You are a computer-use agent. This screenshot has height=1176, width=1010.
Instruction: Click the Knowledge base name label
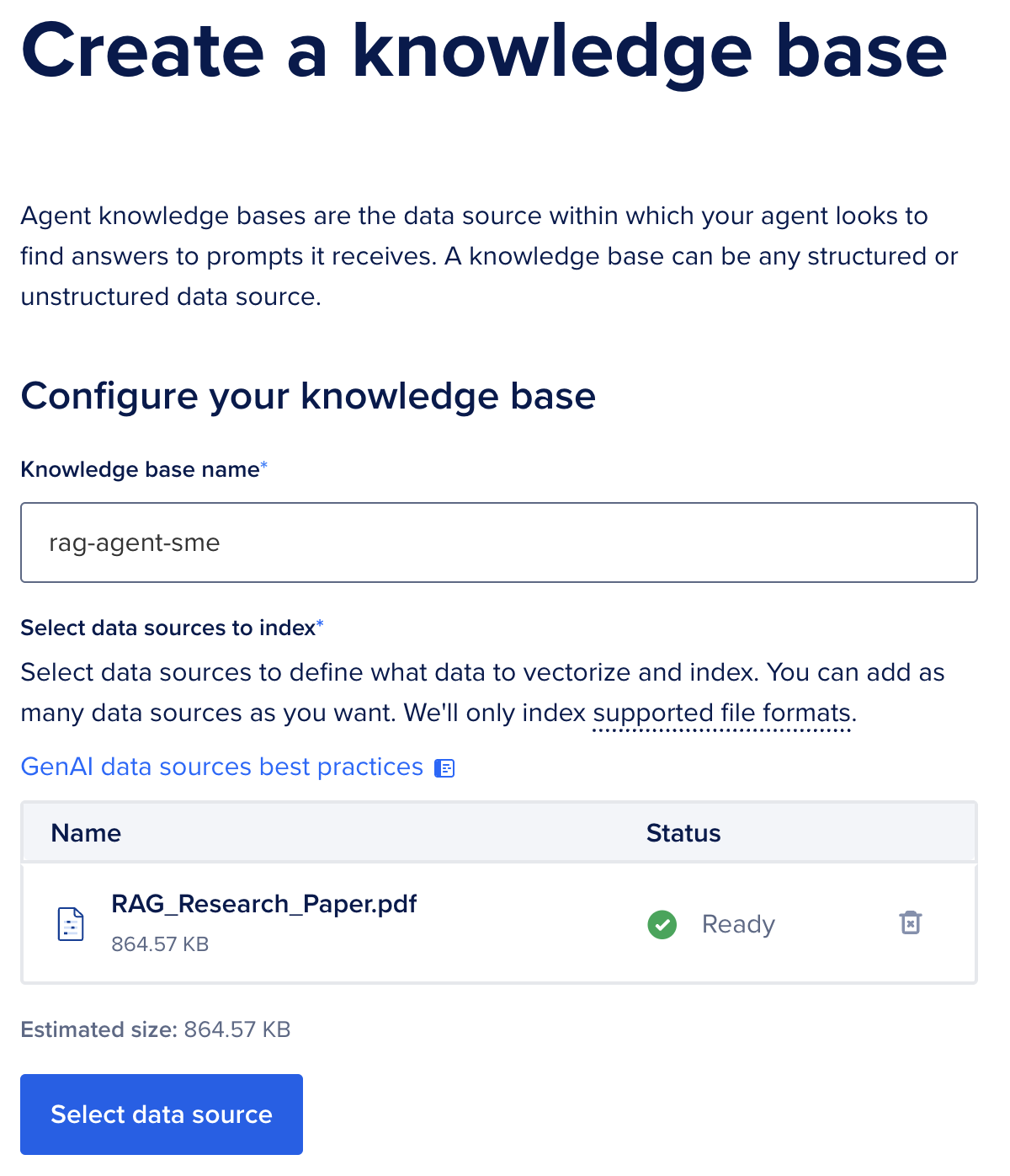click(x=140, y=469)
